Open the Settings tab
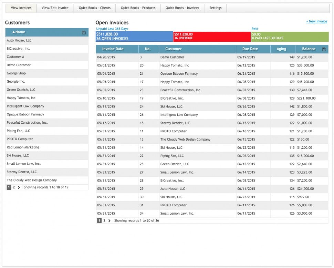 point(215,8)
